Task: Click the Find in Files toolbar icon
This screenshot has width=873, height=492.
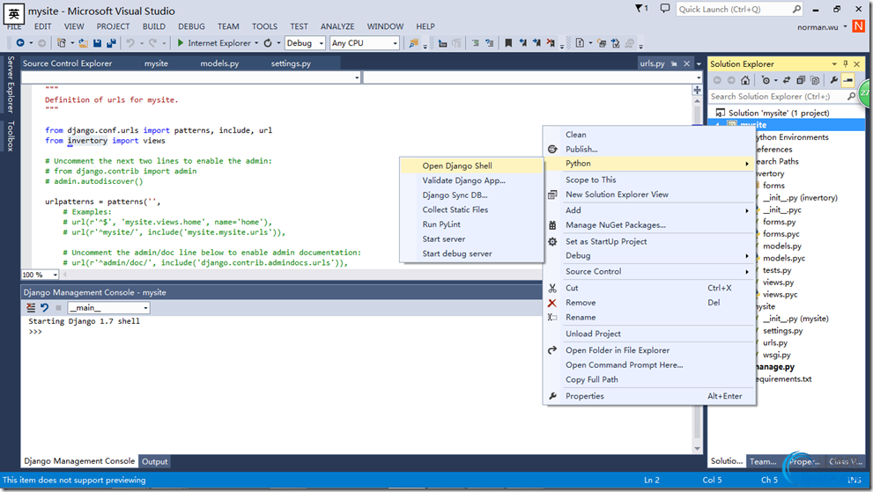Action: (413, 43)
